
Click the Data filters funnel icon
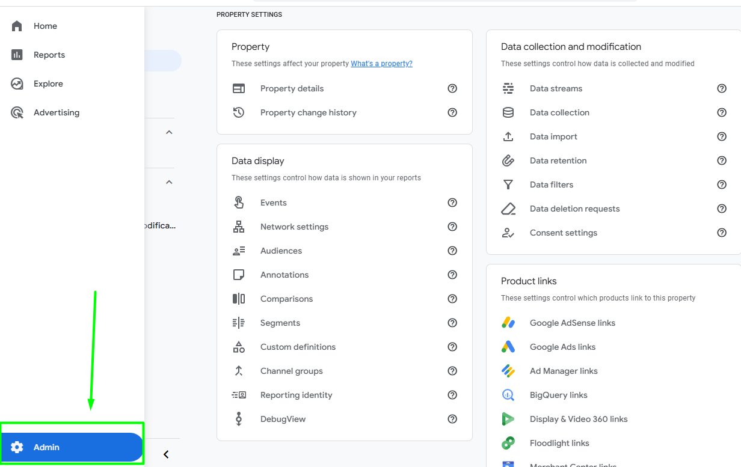point(508,185)
